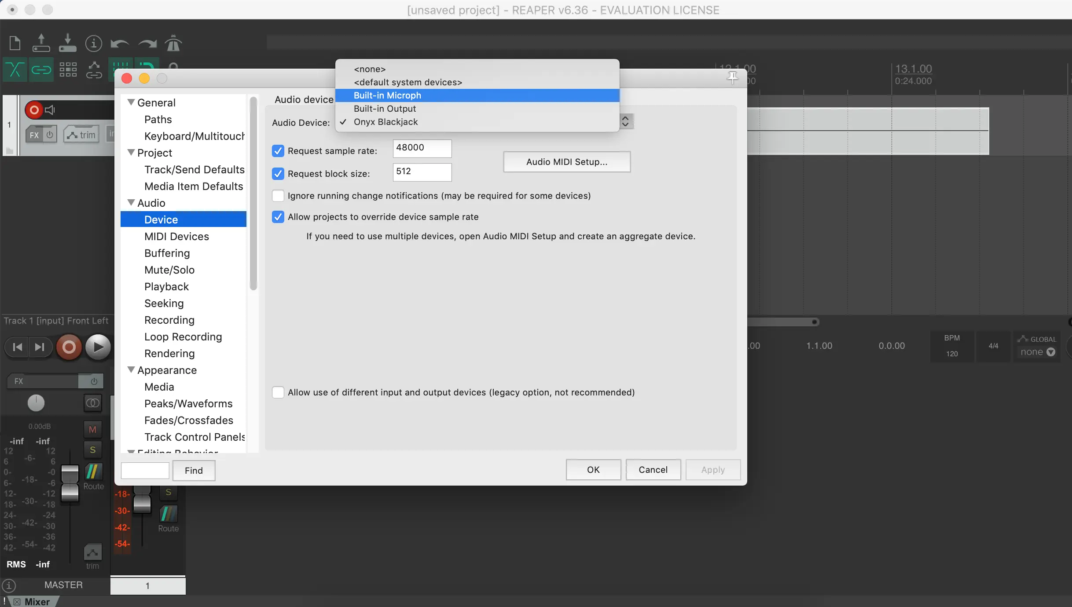
Task: Open the global automation 'none' dropdown
Action: 1037,352
